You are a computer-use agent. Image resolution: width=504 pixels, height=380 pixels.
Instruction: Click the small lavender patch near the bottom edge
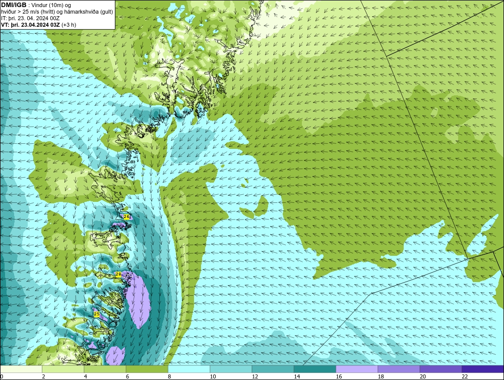click(115, 356)
